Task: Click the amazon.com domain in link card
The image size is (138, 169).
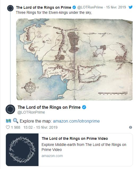Action: click(x=52, y=156)
